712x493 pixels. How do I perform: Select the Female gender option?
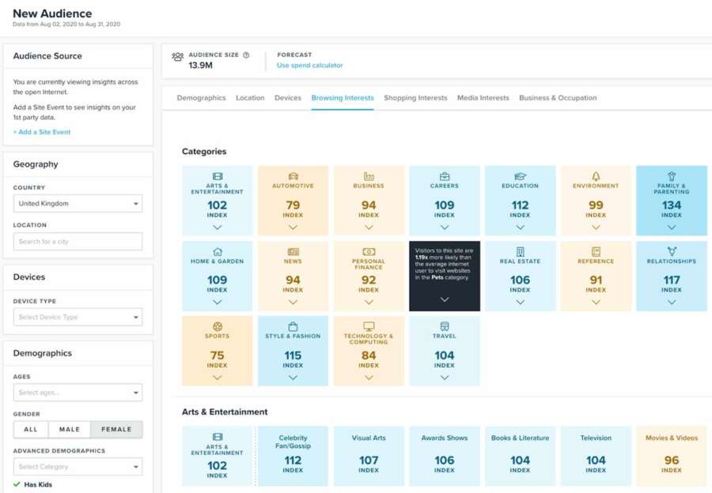[x=116, y=429]
